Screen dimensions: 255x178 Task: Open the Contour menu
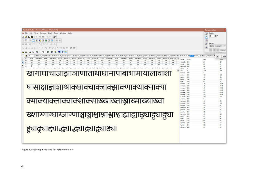point(43,33)
